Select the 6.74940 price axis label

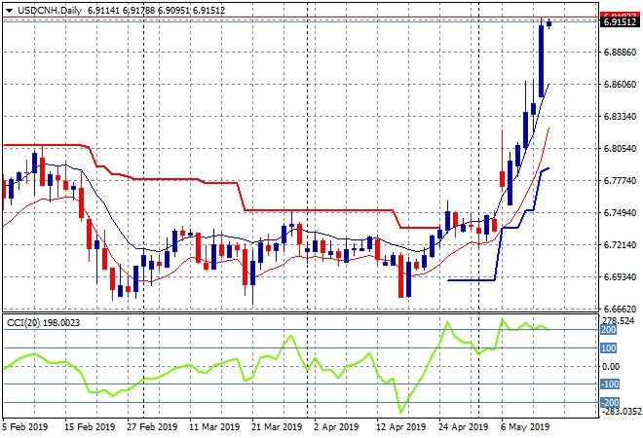tap(620, 212)
